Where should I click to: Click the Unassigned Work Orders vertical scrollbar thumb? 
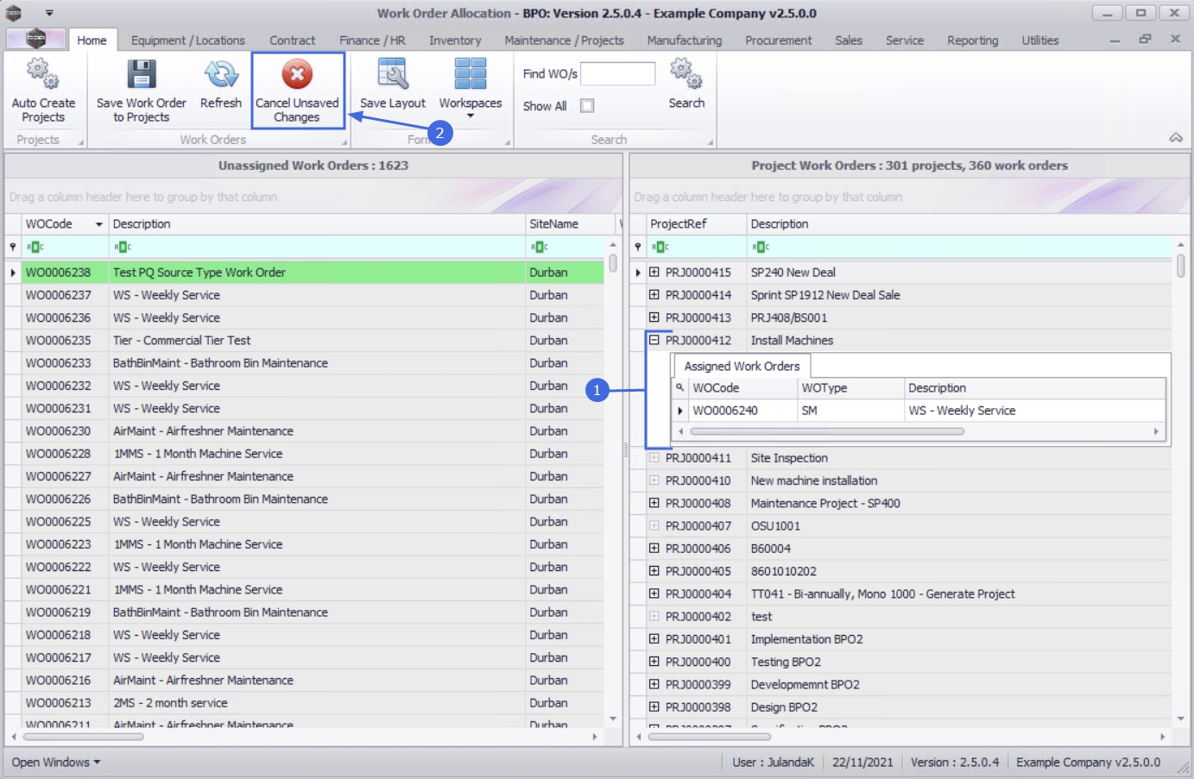[x=613, y=262]
